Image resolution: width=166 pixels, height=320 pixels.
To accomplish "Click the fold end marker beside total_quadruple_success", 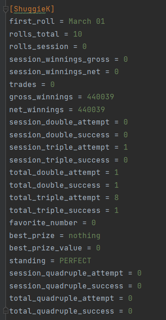I will 5,310.
